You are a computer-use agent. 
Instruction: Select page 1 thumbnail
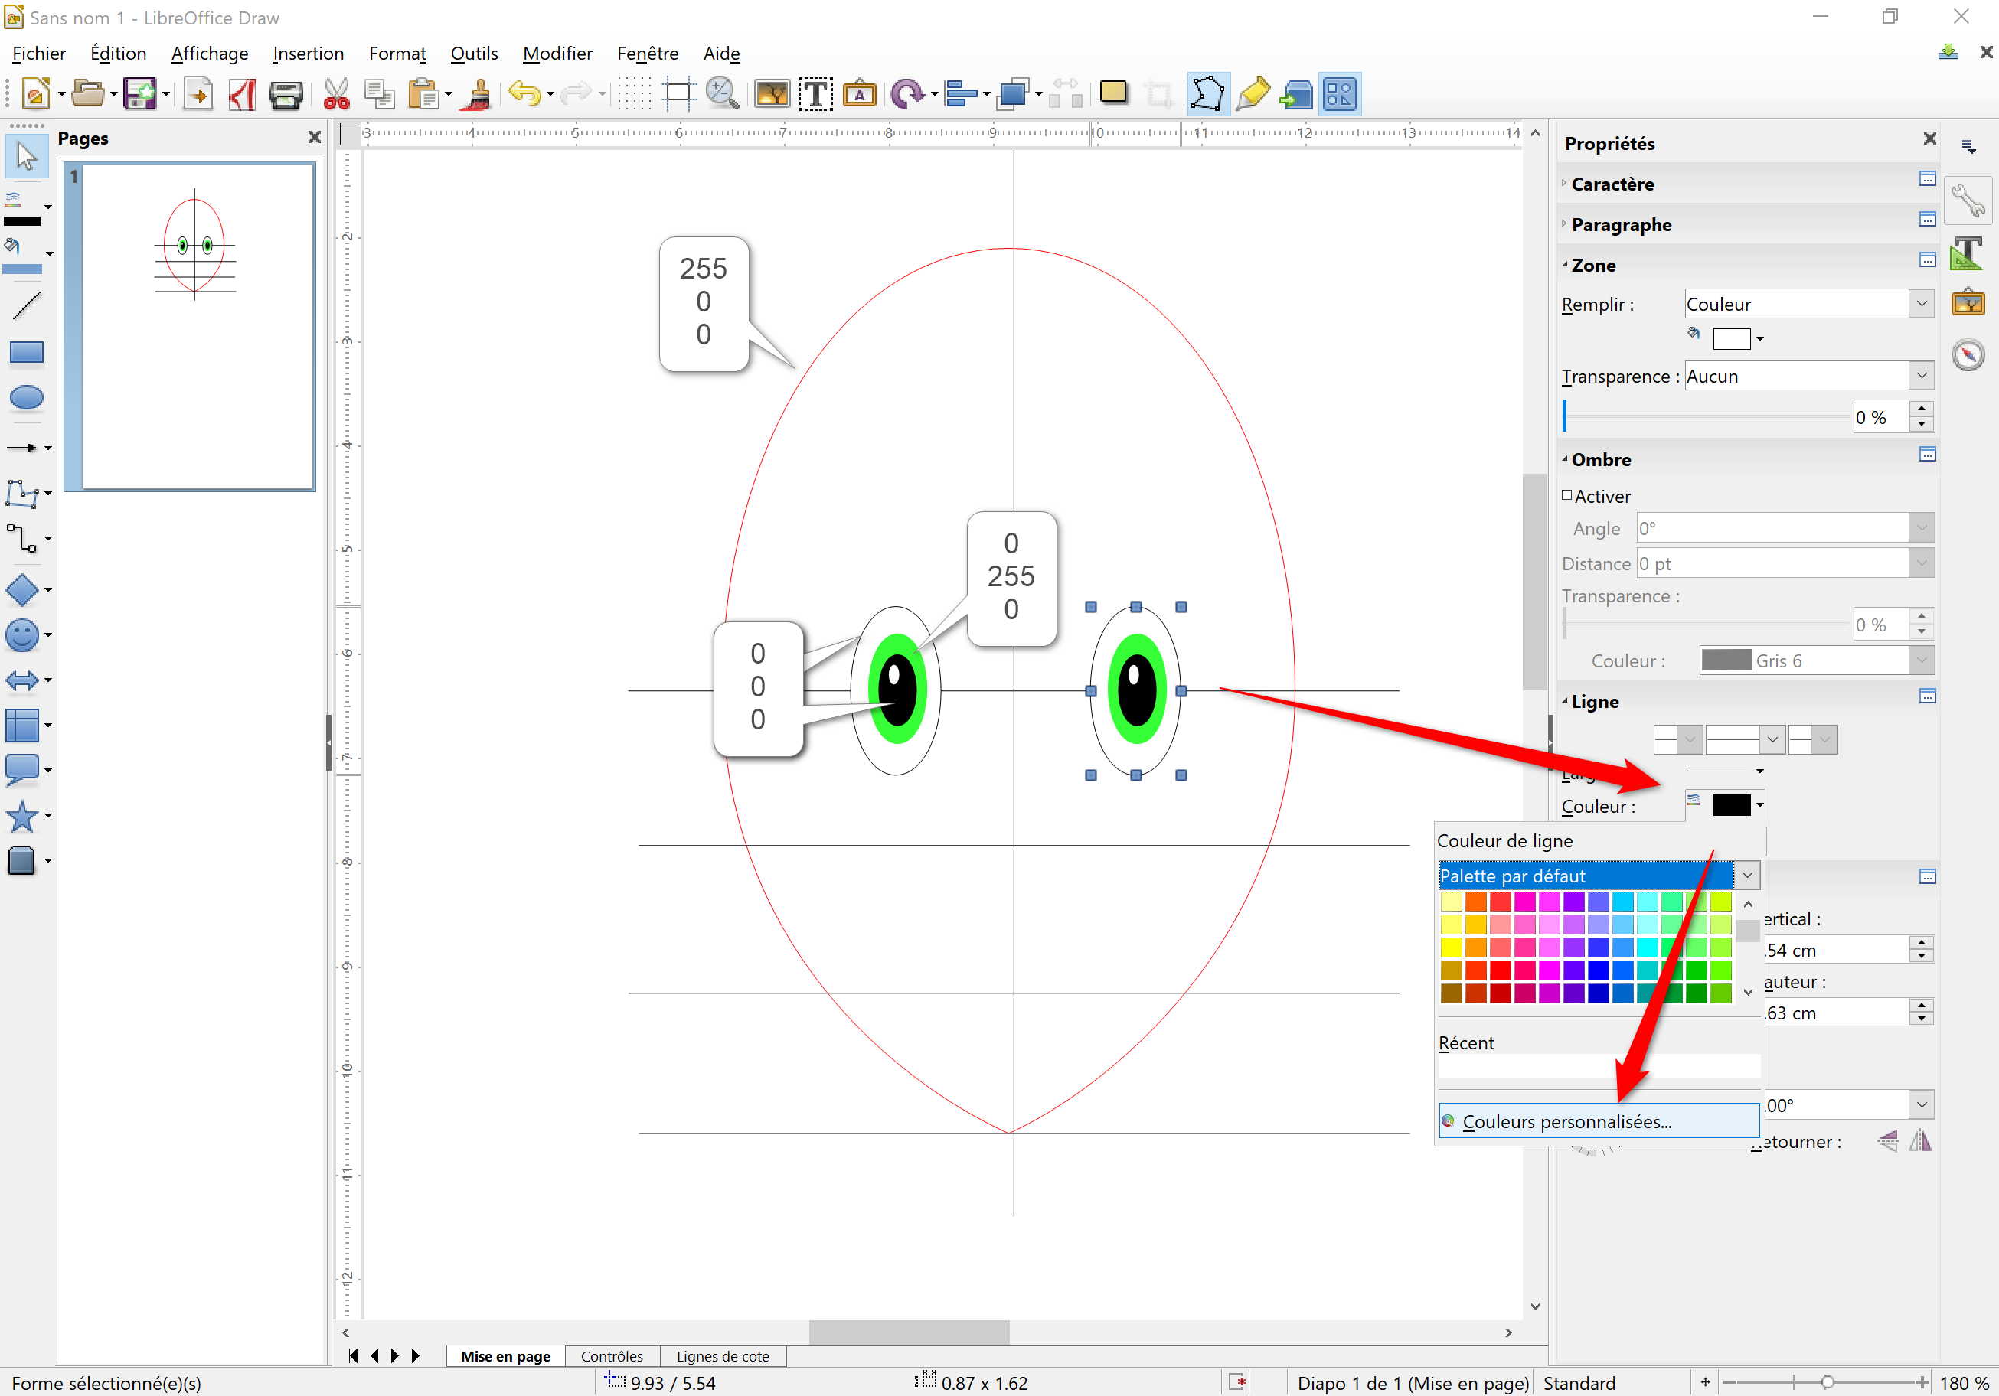click(x=198, y=326)
